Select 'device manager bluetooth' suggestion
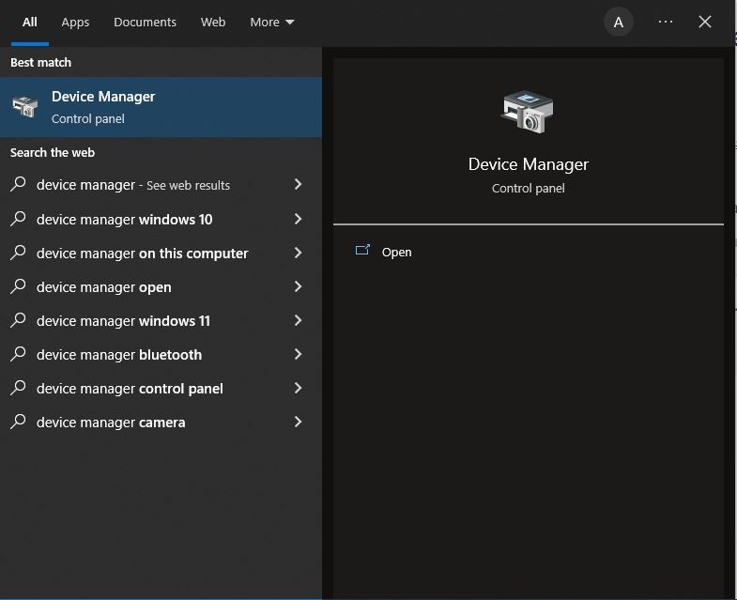Image resolution: width=737 pixels, height=600 pixels. coord(161,355)
